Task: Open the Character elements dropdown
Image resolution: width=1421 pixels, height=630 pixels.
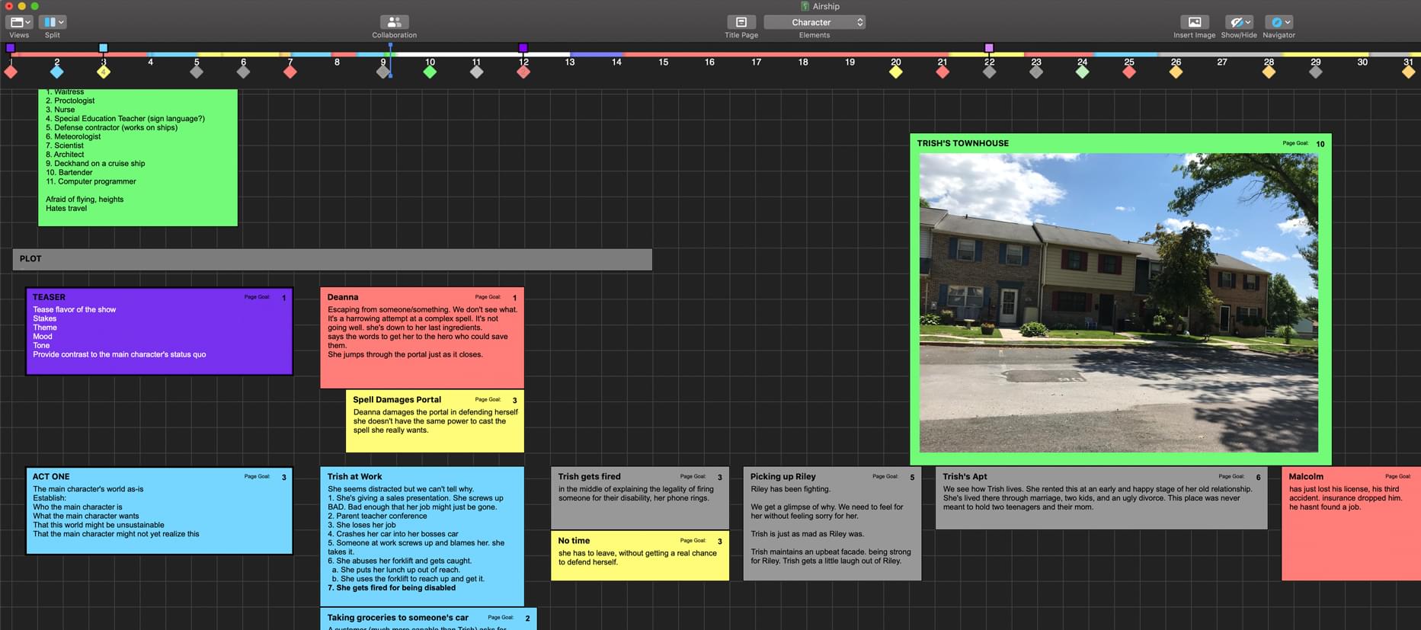Action: 814,22
